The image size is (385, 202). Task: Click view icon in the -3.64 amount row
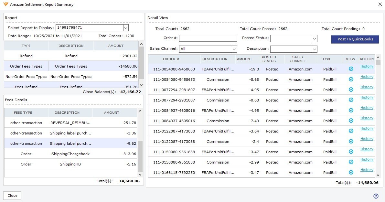pyautogui.click(x=351, y=131)
